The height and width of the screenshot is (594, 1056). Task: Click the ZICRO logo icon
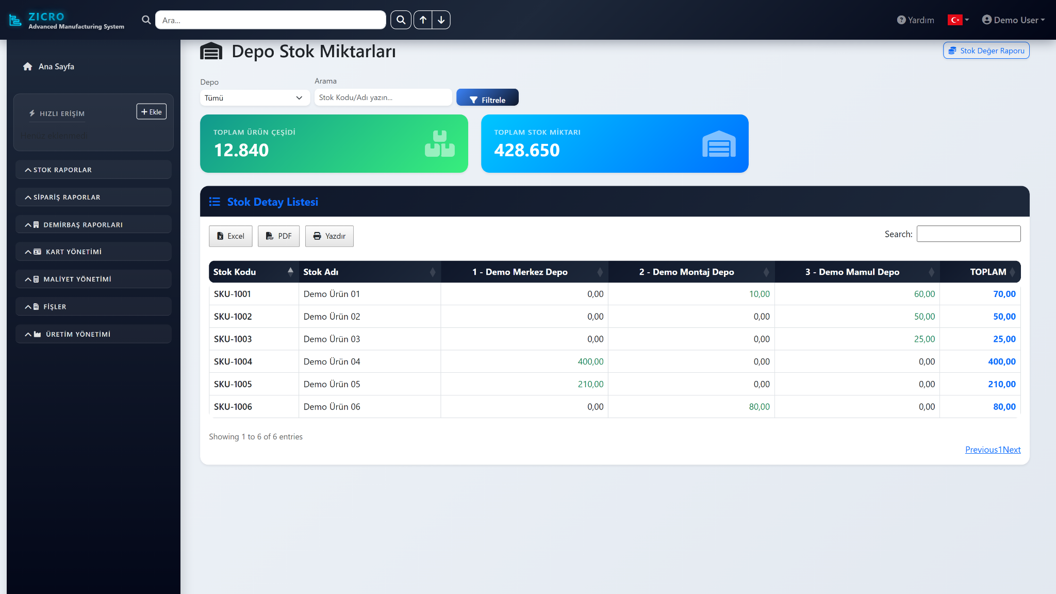tap(15, 20)
